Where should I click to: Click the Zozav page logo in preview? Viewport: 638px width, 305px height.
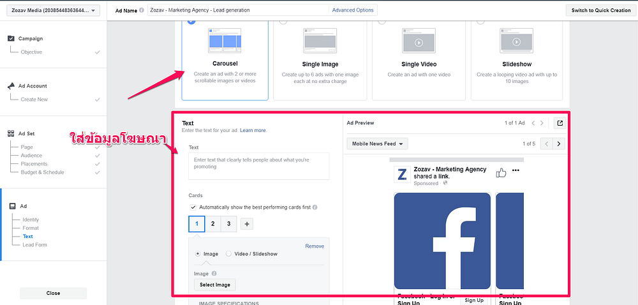[x=402, y=174]
